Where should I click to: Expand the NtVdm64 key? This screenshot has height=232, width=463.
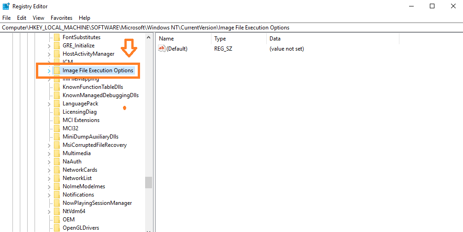pos(49,211)
